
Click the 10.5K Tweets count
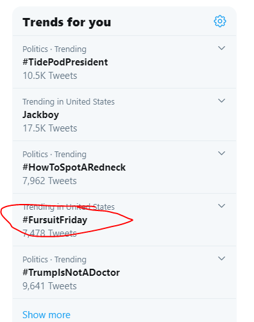pyautogui.click(x=50, y=76)
